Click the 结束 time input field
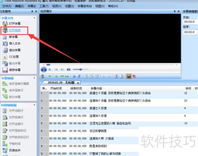This screenshot has height=156, width=198. (190, 32)
